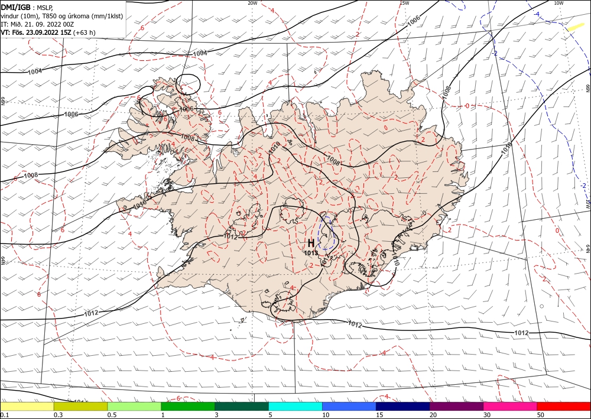
Task: Click the '0.3' legend value label
Action: click(58, 415)
